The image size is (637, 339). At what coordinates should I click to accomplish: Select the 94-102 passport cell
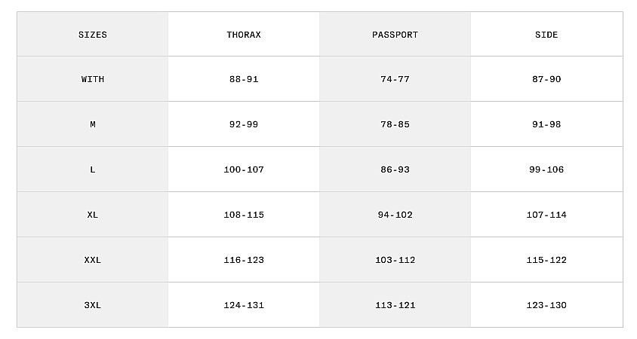[x=395, y=215]
